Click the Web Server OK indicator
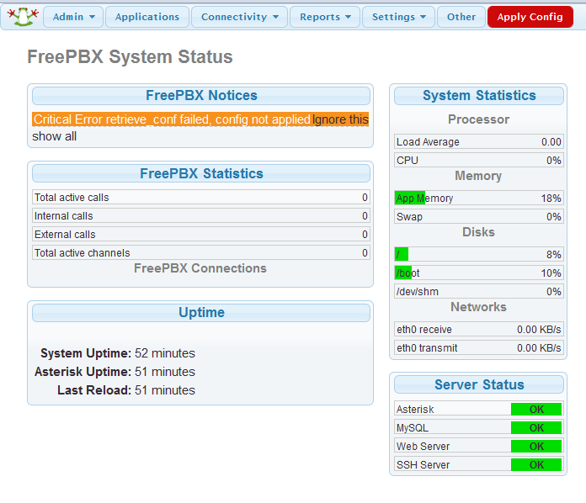The height and width of the screenshot is (503, 586). pos(536,447)
